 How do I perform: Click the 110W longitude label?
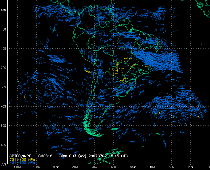click(17, 167)
